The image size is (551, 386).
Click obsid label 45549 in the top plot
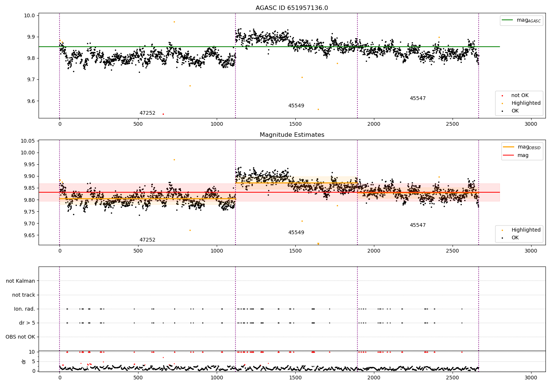[296, 106]
